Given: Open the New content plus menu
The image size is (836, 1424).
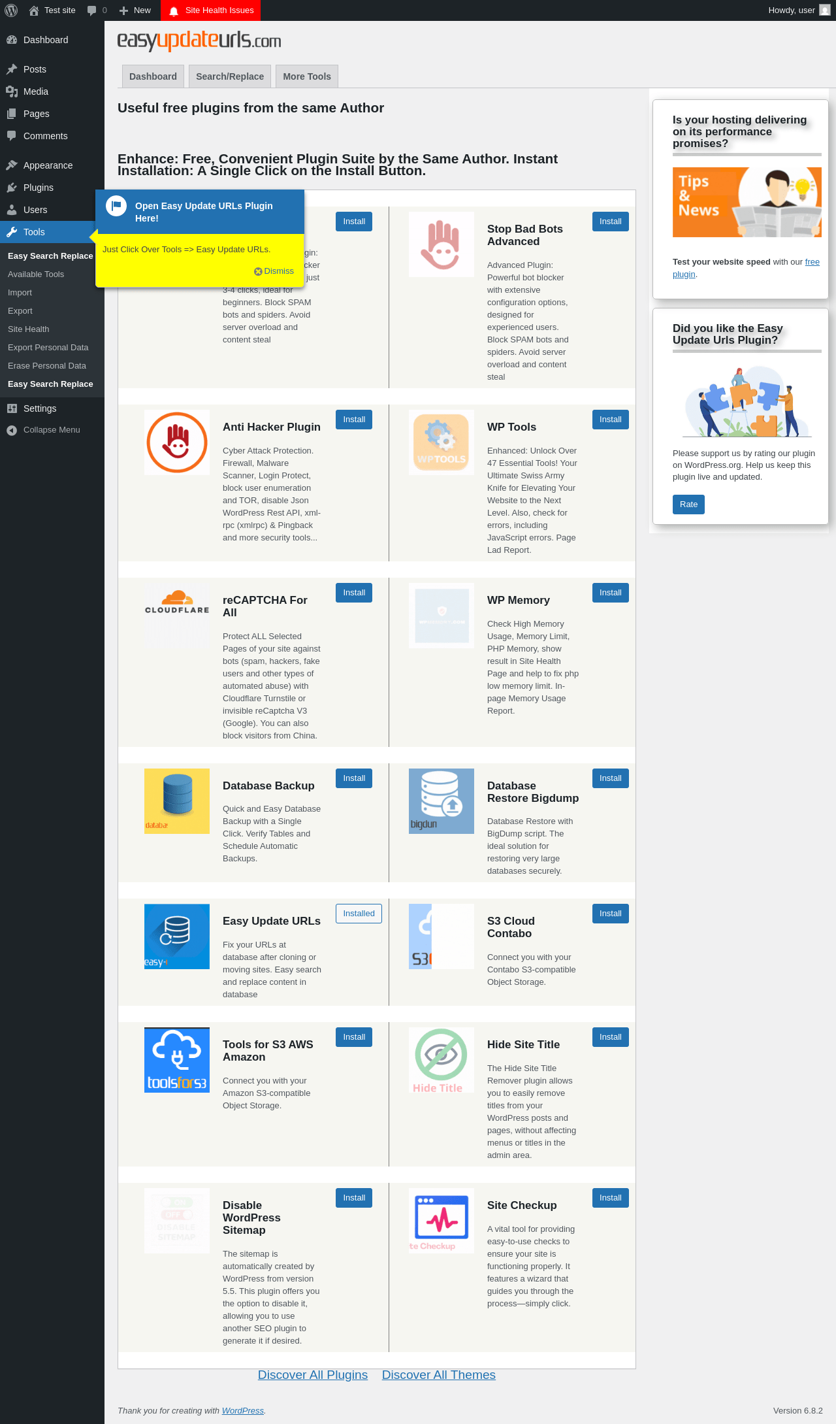Looking at the screenshot, I should (123, 10).
